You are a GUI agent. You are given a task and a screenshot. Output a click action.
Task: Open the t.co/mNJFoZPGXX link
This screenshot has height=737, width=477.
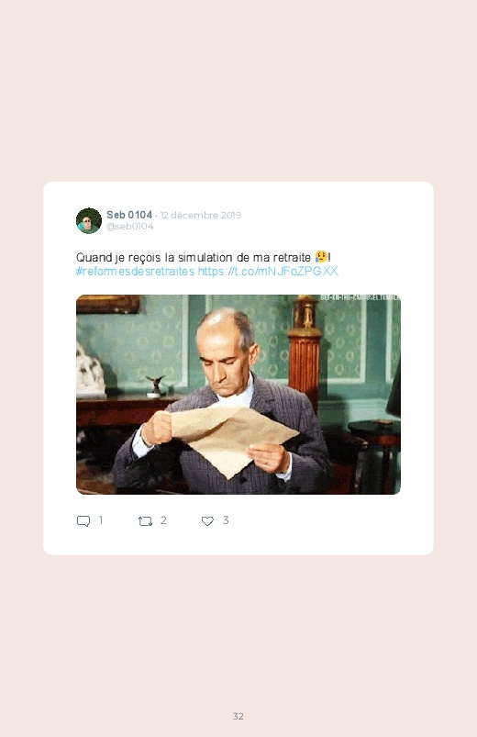click(x=268, y=271)
